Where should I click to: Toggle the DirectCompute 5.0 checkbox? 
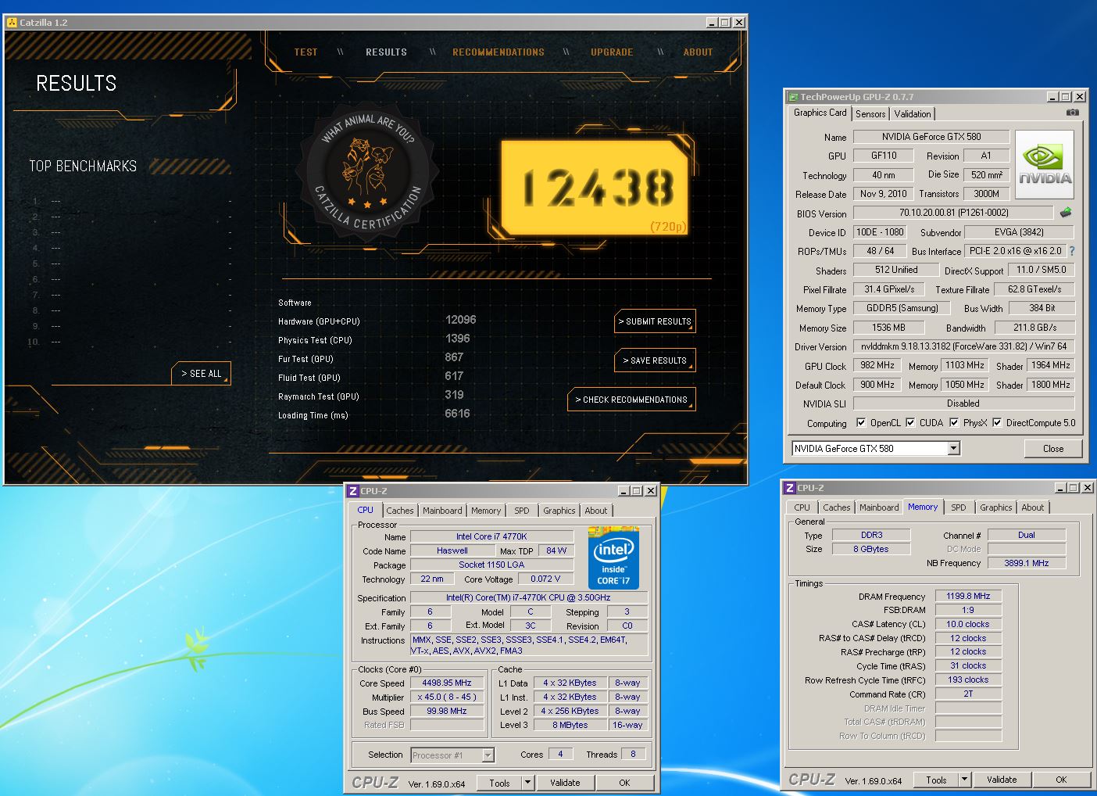pyautogui.click(x=997, y=423)
